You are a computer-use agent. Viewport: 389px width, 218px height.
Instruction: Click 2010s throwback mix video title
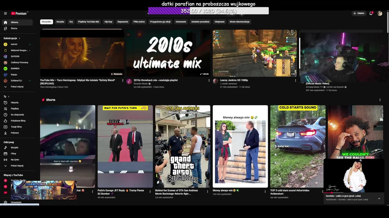156,80
